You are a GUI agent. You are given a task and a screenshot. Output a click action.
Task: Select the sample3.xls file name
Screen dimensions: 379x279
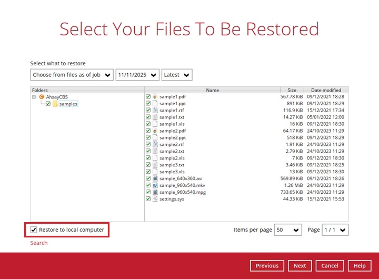tap(172, 172)
